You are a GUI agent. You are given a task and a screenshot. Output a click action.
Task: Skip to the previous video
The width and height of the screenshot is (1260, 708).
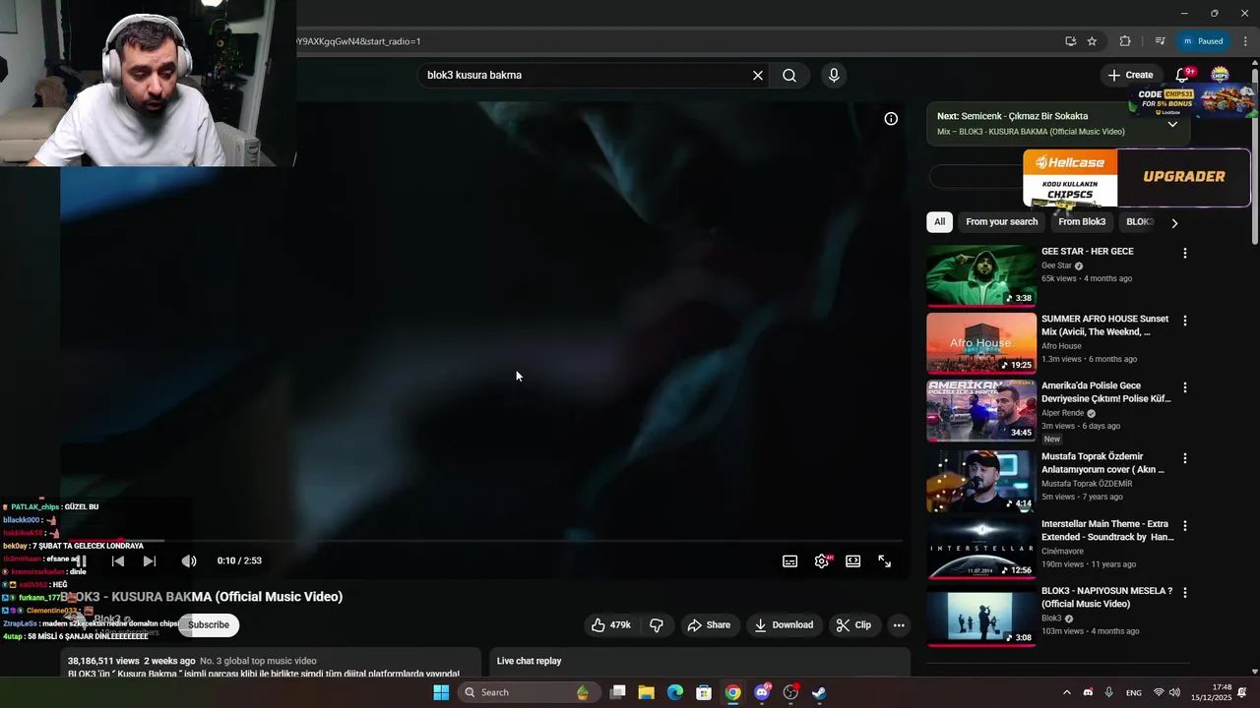118,561
